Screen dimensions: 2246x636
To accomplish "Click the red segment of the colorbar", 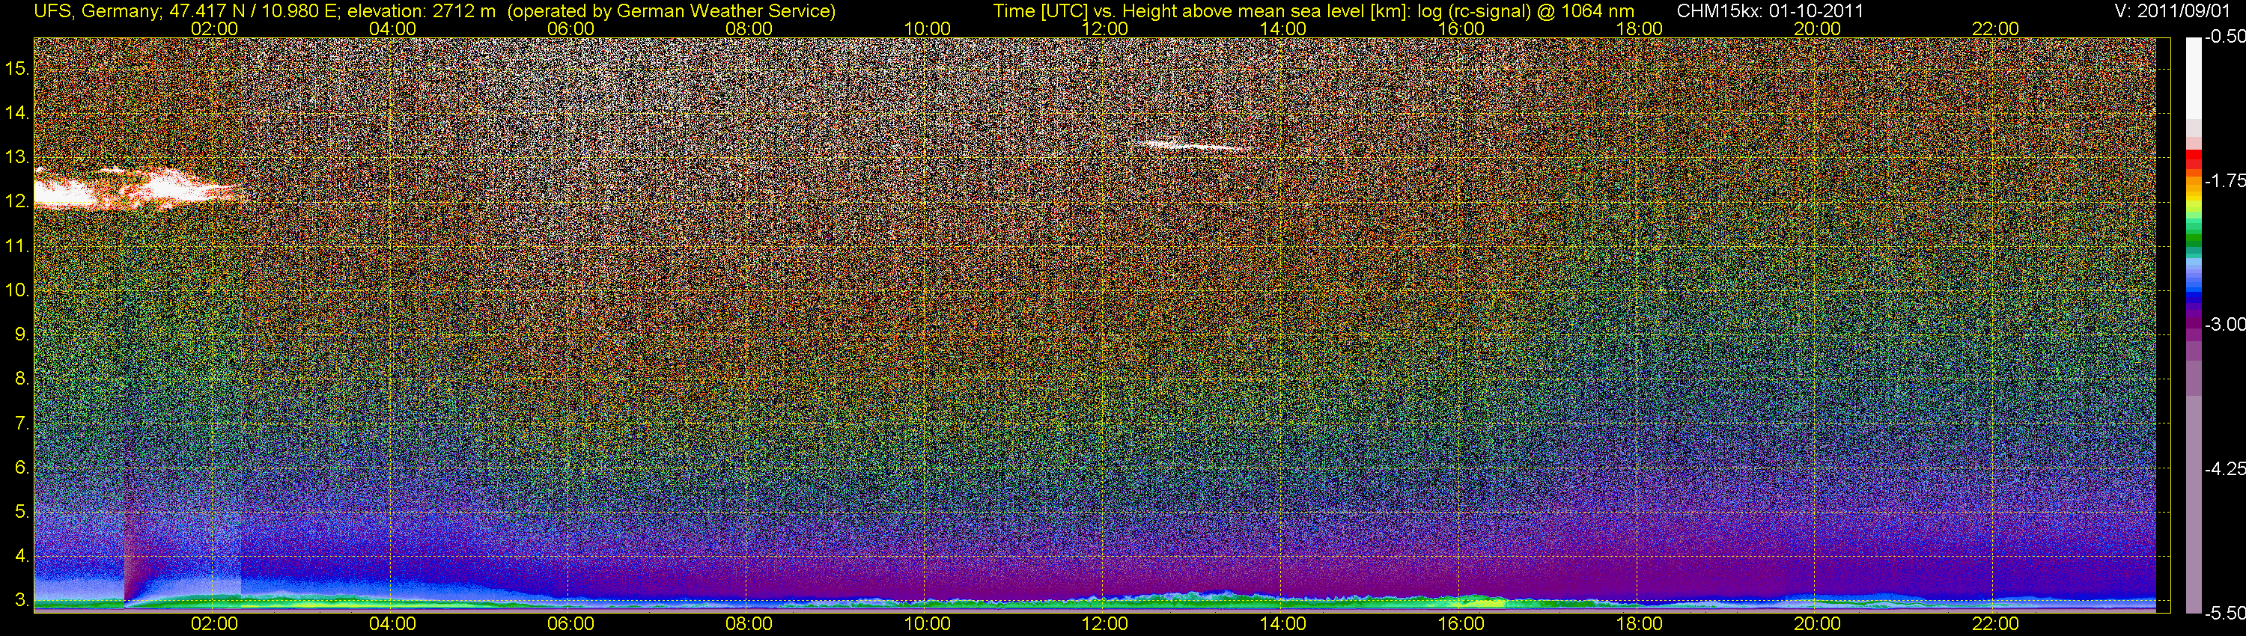I will point(2194,159).
